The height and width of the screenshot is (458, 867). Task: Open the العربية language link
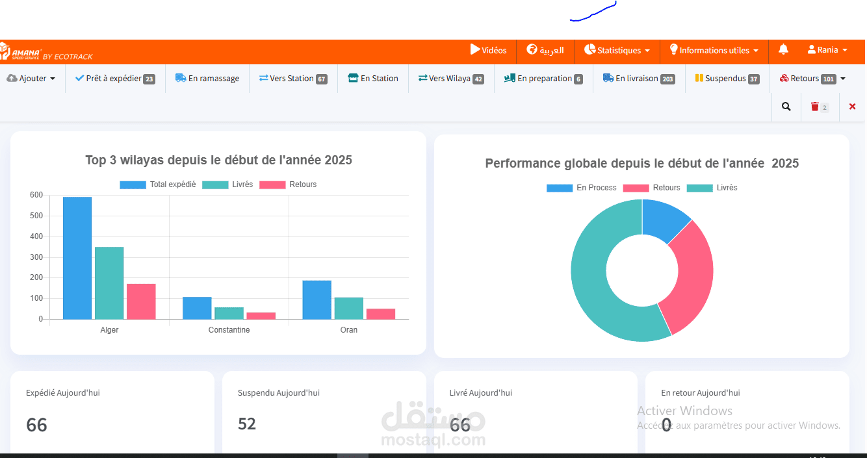tap(546, 49)
